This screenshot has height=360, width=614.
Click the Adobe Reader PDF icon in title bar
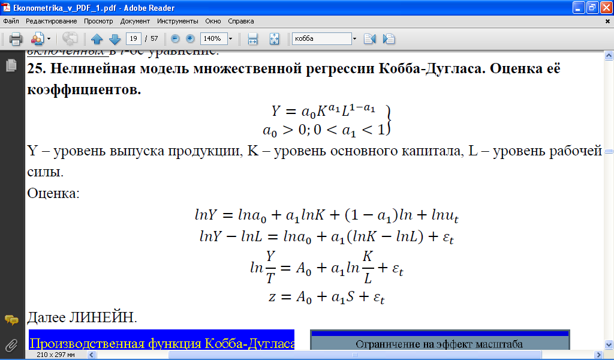click(x=6, y=7)
